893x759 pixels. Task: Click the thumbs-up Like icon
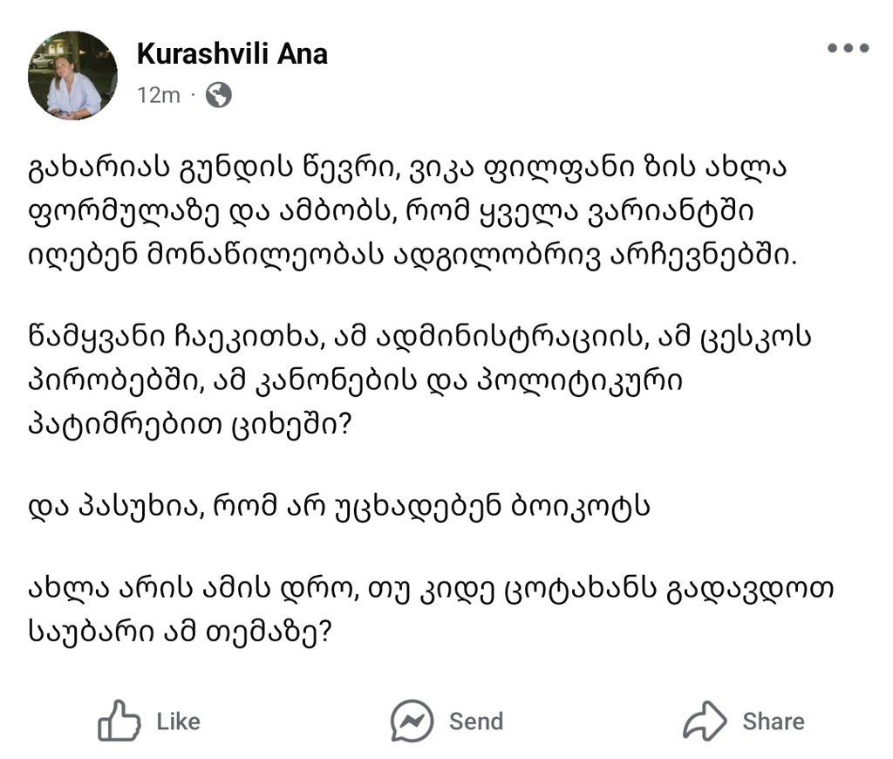pos(119,721)
